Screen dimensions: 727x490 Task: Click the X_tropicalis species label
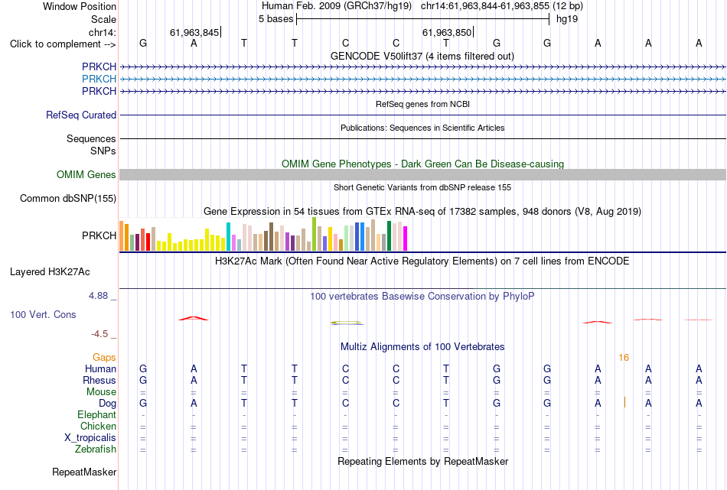click(x=90, y=438)
